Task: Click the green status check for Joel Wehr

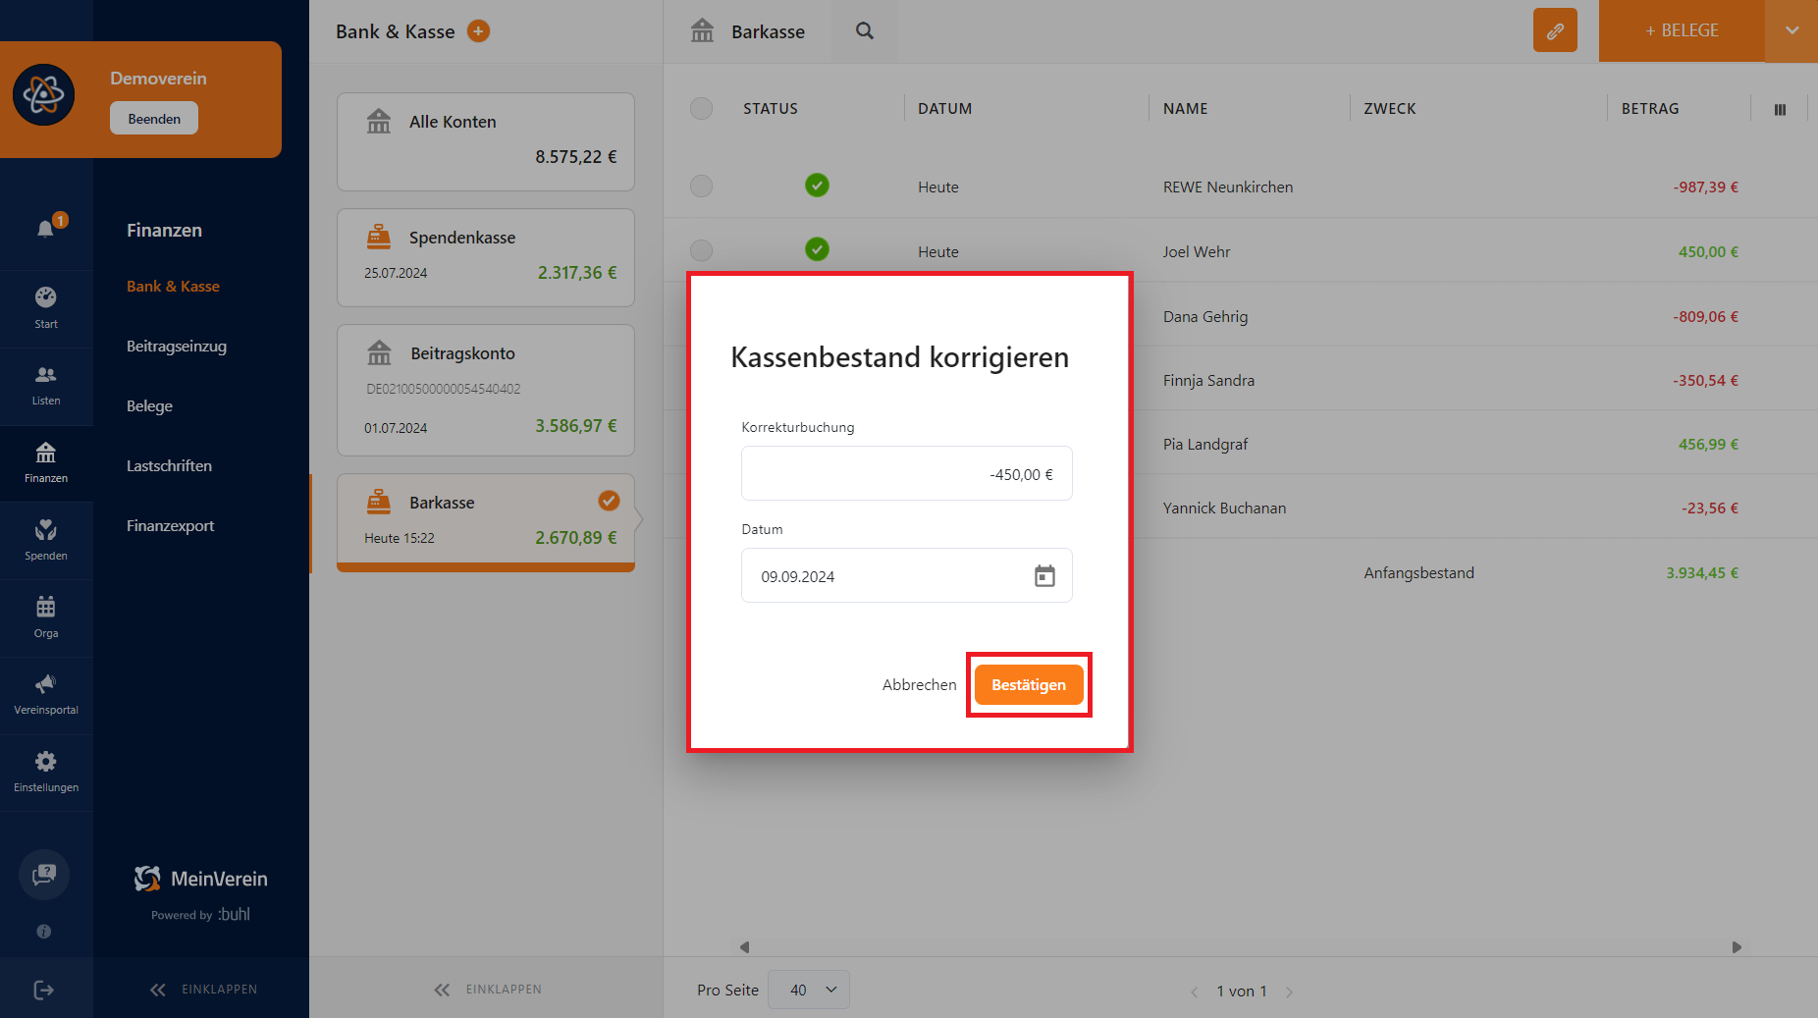Action: tap(817, 249)
